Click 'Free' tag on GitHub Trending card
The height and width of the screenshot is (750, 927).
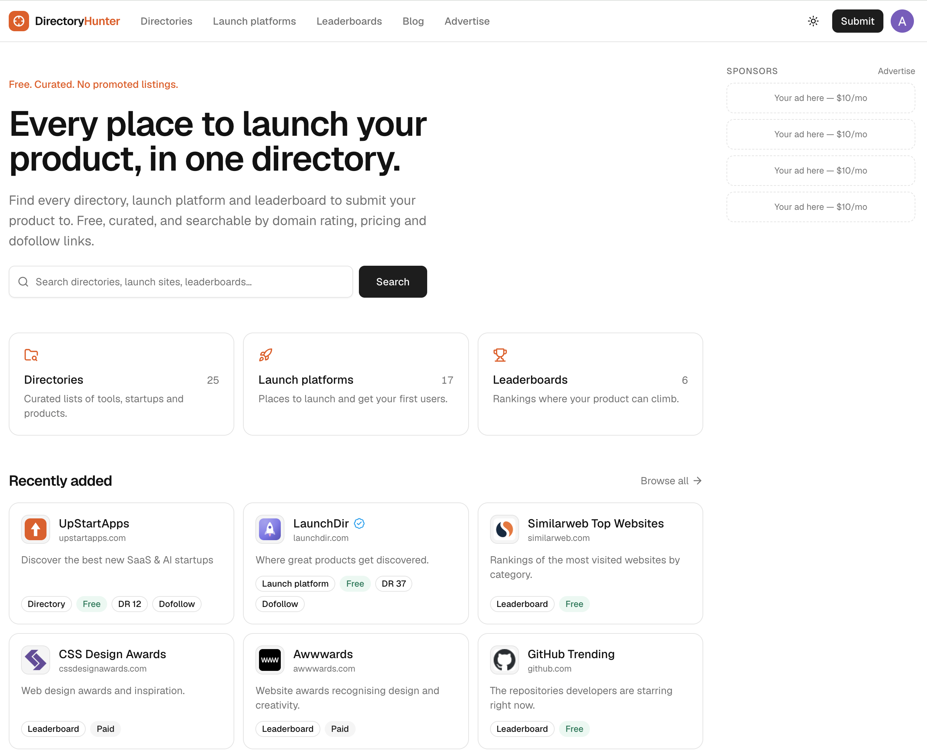[574, 729]
